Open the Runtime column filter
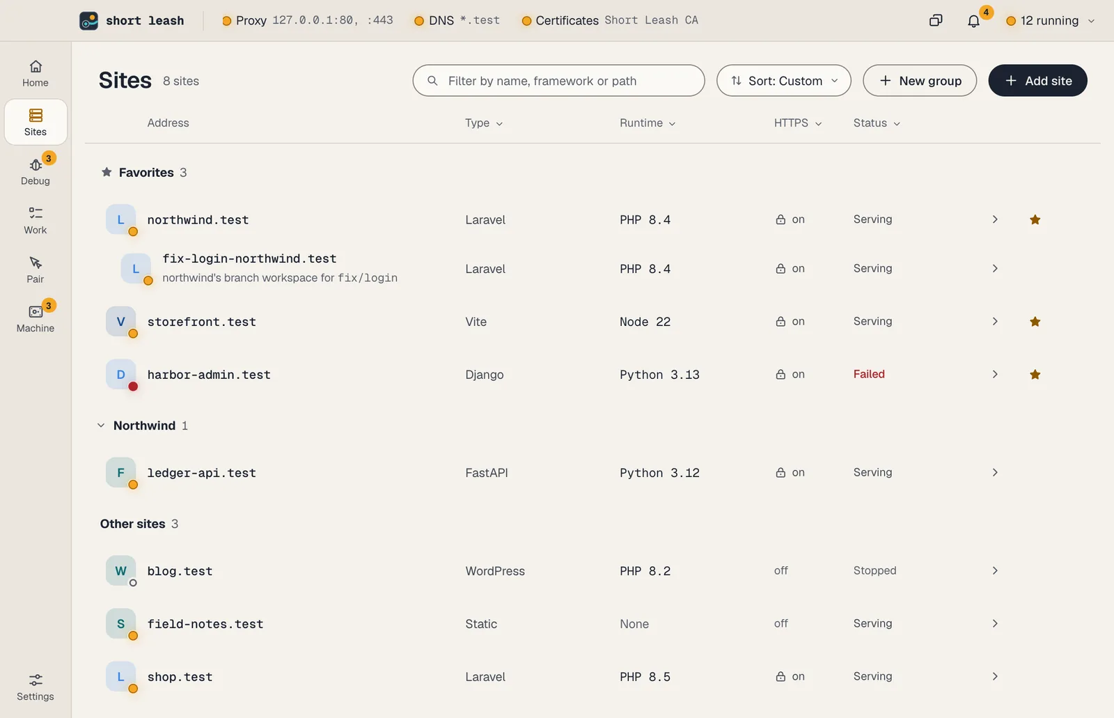The height and width of the screenshot is (718, 1114). 648,123
